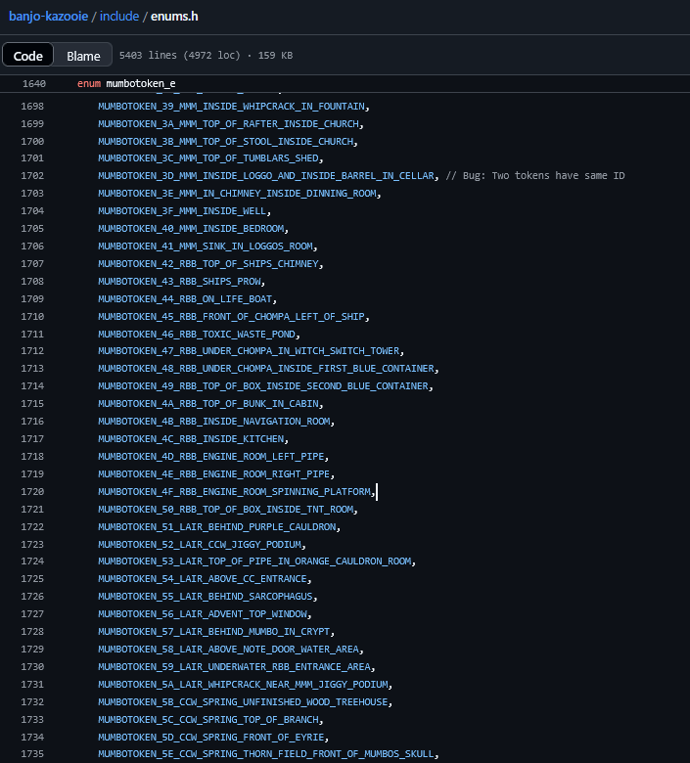Click MUMBOTOKEN_5A_LAIR_WHIPCRACK_NEAR_MMM_JIGGY_PODIUM
This screenshot has height=763, width=690.
[243, 685]
